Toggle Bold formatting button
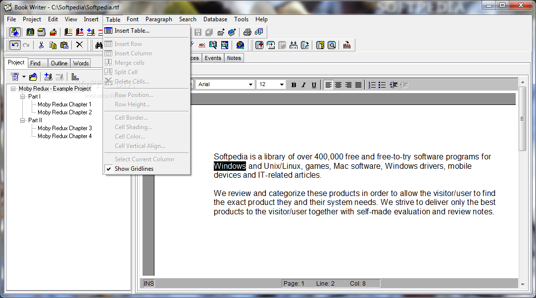Viewport: 536px width, 298px height. tap(293, 85)
